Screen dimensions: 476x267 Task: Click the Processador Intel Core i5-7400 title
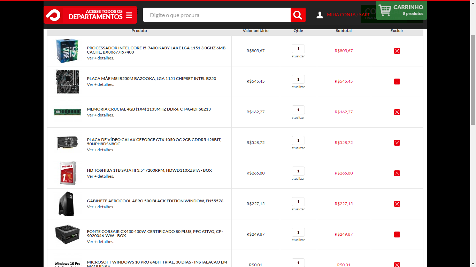pos(156,50)
